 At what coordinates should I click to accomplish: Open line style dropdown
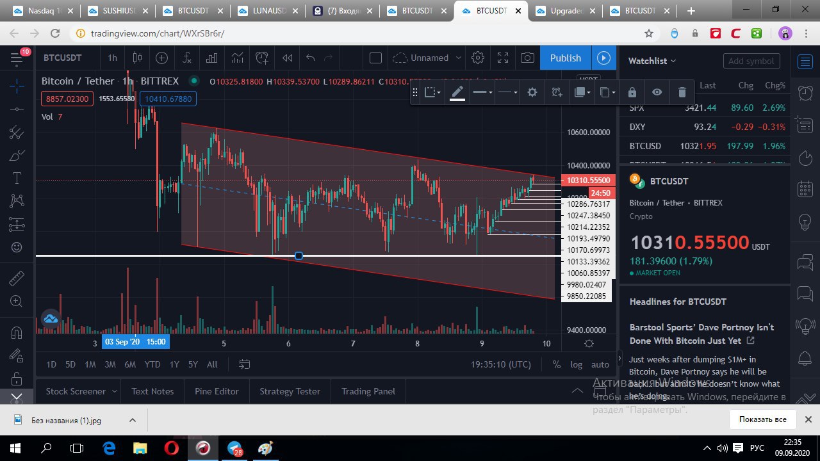(x=507, y=92)
